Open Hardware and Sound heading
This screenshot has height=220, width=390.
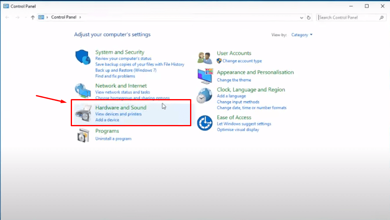121,107
